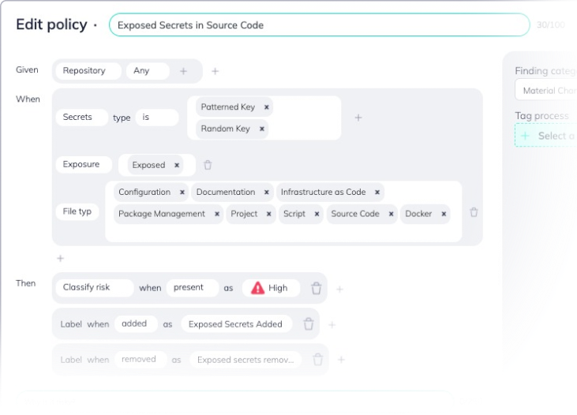The height and width of the screenshot is (415, 577).
Task: Add a new condition below the When block
Action: click(60, 258)
